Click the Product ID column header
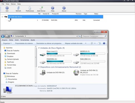135x103 pixels. (x=55, y=14)
